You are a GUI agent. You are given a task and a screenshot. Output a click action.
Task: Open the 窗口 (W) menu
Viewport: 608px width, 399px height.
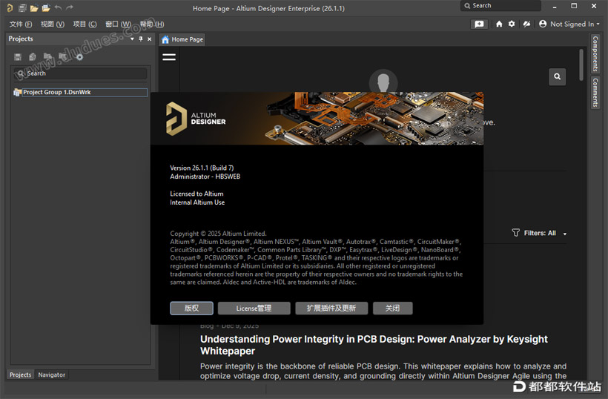(x=118, y=24)
